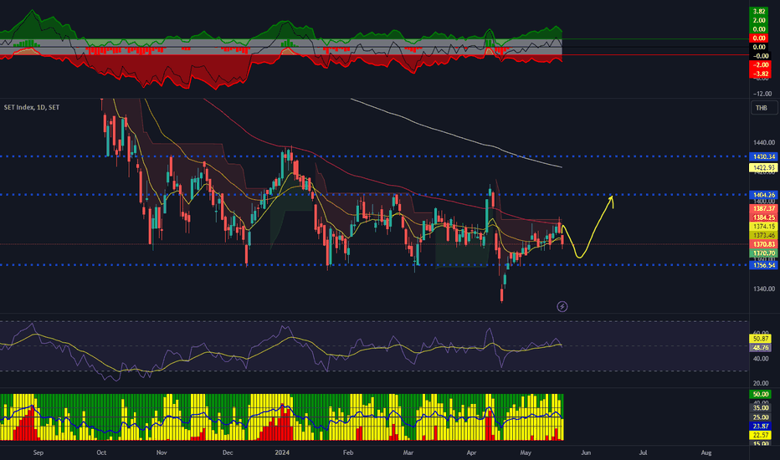Click the yellow 50.87 RSI label
780x460 pixels.
761,339
